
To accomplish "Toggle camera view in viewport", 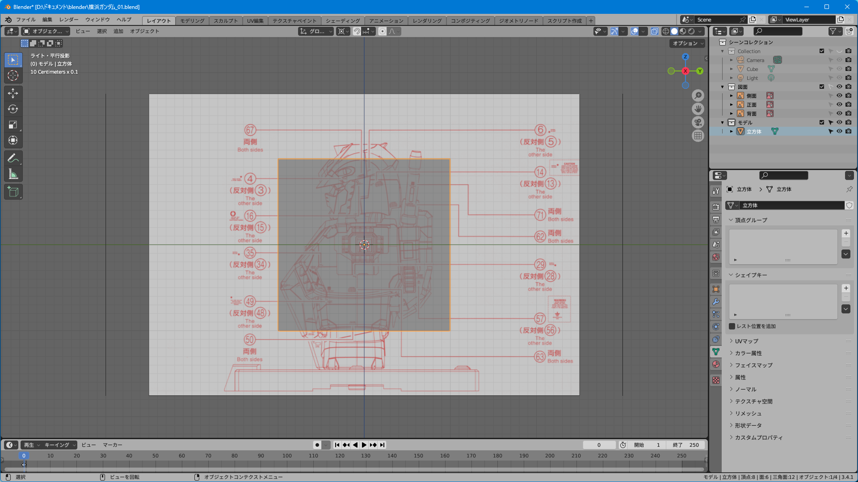I will pos(698,122).
